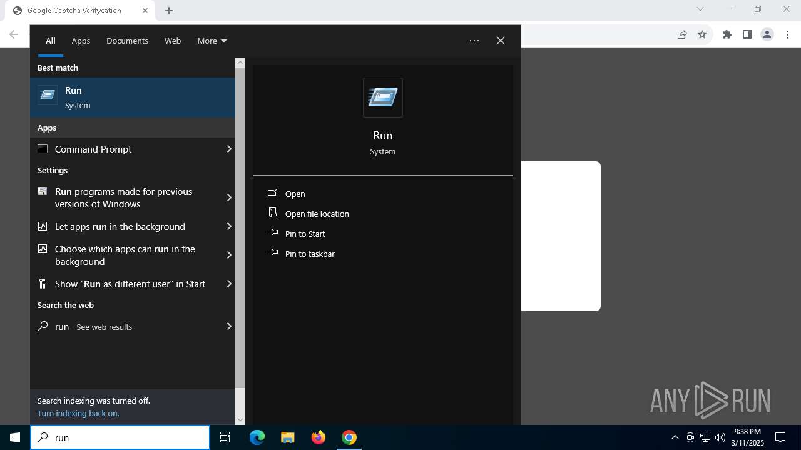Screen dimensions: 801x450
Task: Open Let apps run in the background
Action: [x=125, y=226]
